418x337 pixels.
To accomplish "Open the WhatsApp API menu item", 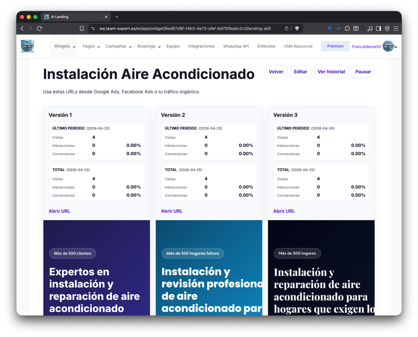I will pyautogui.click(x=236, y=47).
